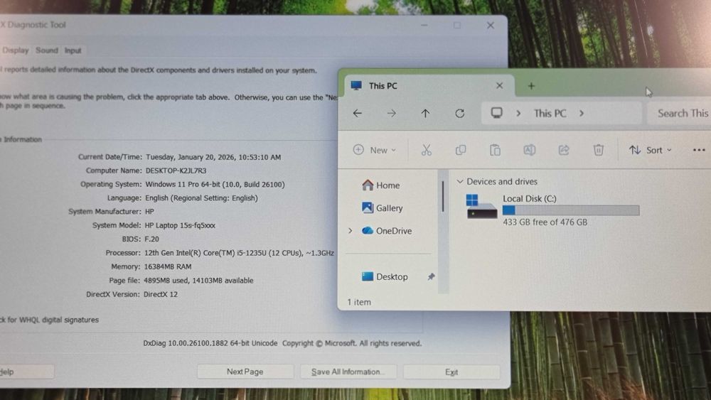Viewport: 711px width, 400px height.
Task: Switch to the Sound tab in DirectX tool
Action: click(x=47, y=50)
